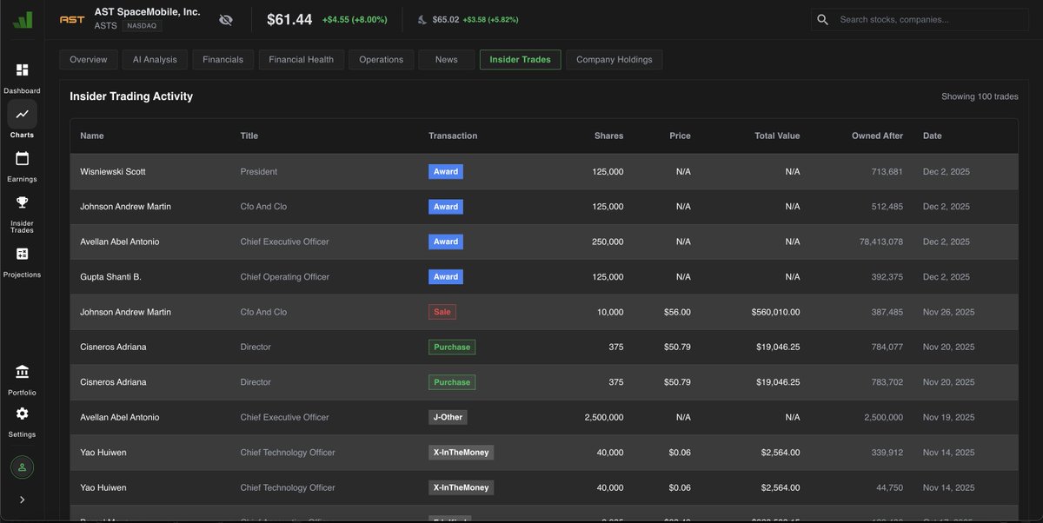Switch to the Company Holdings tab
1043x523 pixels.
click(615, 59)
